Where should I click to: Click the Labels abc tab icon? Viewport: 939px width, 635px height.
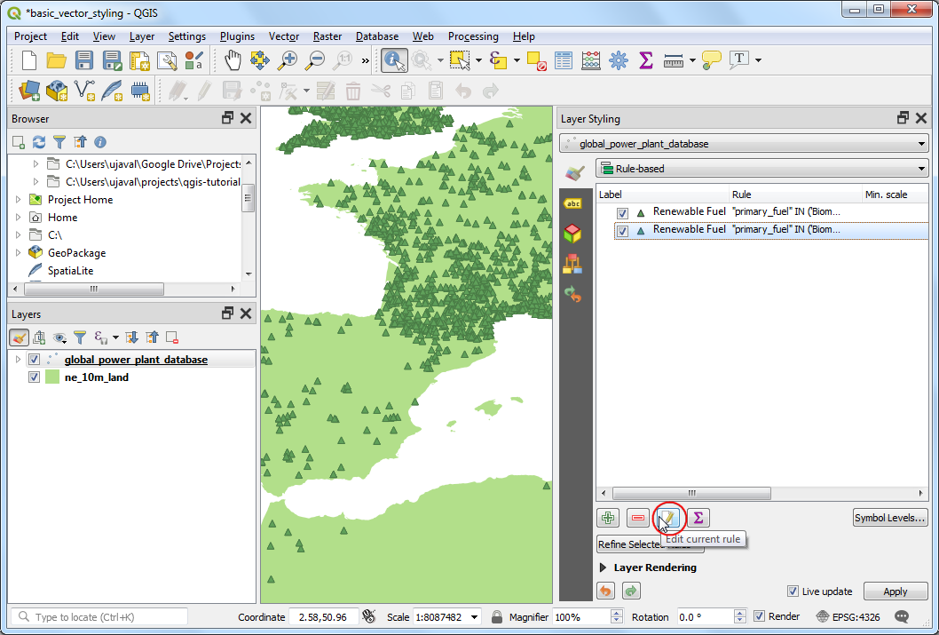pyautogui.click(x=573, y=203)
